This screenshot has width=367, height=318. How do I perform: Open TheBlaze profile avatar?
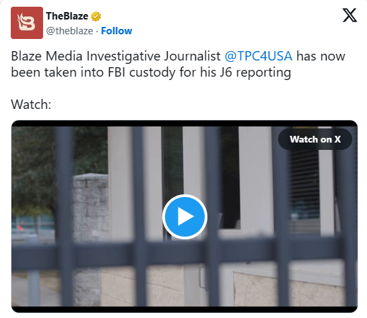[27, 23]
